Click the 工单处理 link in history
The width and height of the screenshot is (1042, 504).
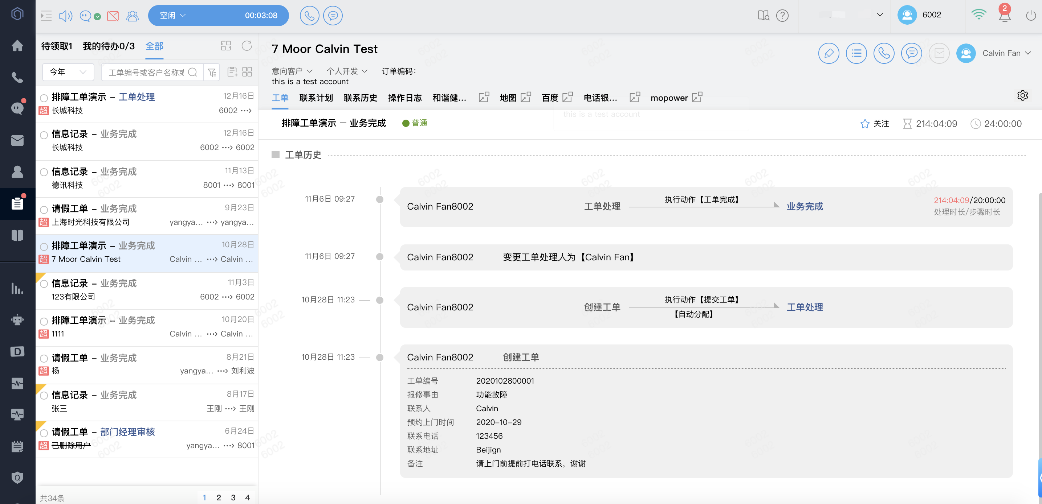pyautogui.click(x=804, y=307)
